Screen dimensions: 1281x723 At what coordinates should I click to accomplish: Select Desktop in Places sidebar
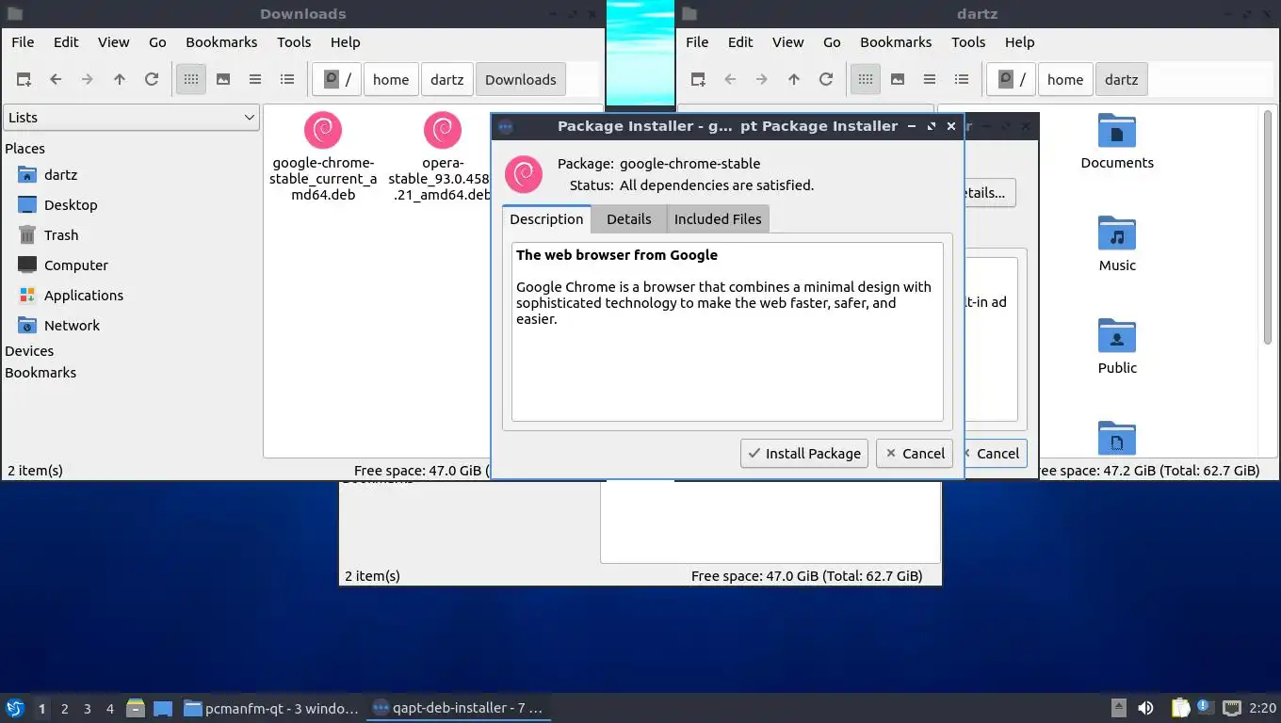tap(71, 205)
